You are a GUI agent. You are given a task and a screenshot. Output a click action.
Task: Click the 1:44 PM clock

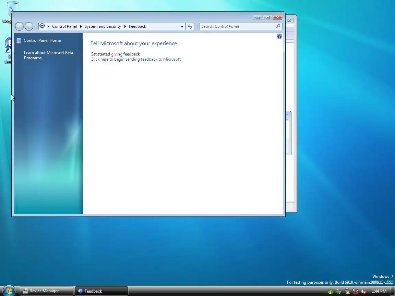(x=379, y=291)
